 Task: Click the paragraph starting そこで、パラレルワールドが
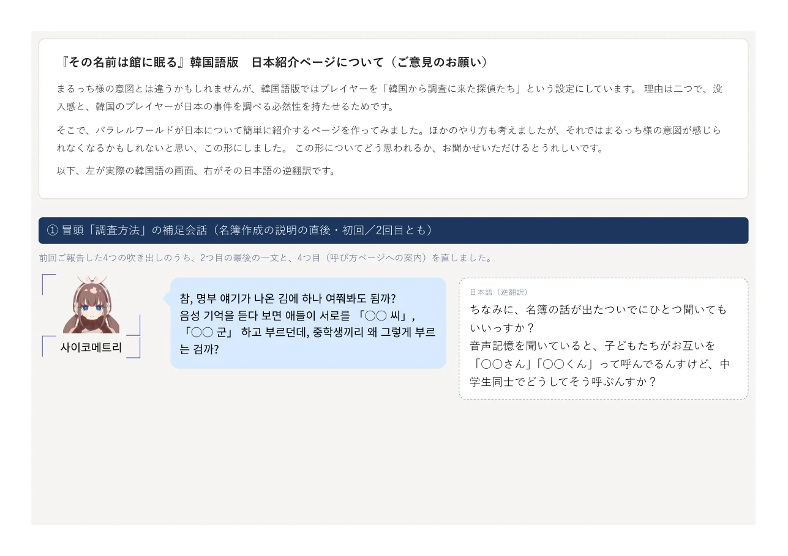click(389, 139)
